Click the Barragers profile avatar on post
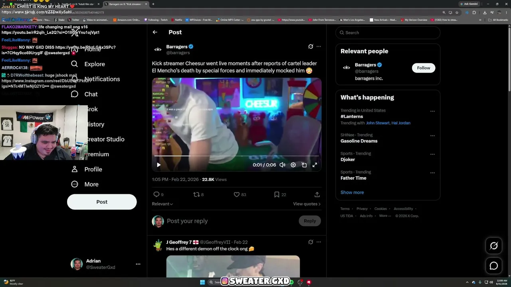This screenshot has width=511, height=287. click(158, 49)
